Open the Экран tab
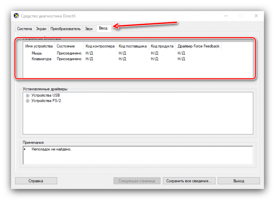The width and height of the screenshot is (275, 200). [x=41, y=29]
